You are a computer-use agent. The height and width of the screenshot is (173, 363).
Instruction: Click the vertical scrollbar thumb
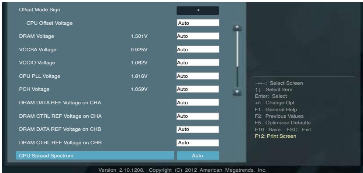pos(237,49)
